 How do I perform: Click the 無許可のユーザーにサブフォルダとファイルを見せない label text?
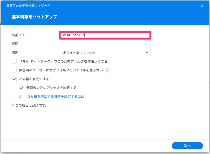pyautogui.click(x=61, y=70)
